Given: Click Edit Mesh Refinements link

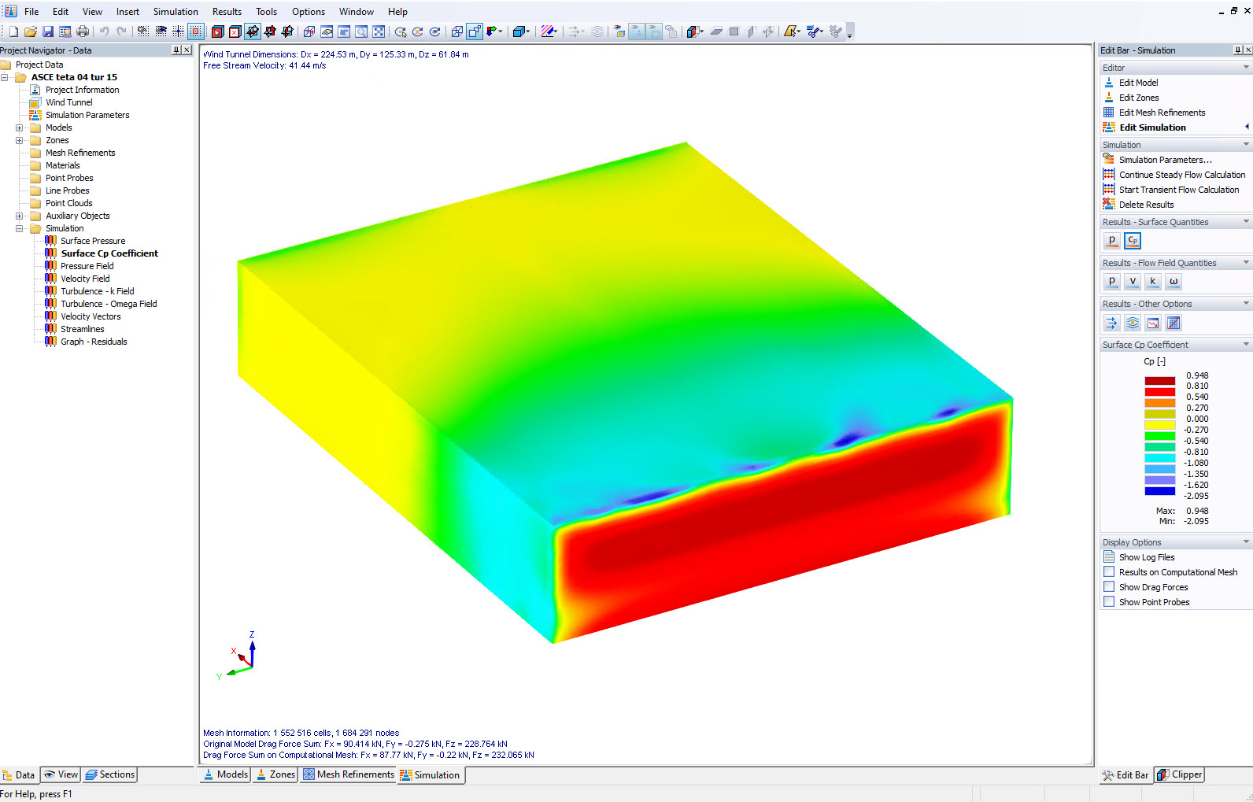Looking at the screenshot, I should pyautogui.click(x=1162, y=113).
